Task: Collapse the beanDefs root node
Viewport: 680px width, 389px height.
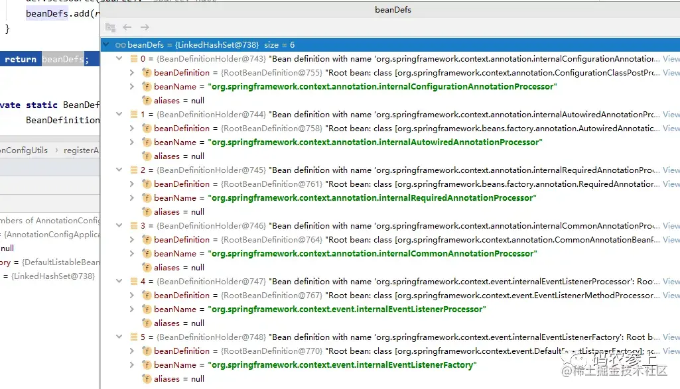Action: click(107, 45)
